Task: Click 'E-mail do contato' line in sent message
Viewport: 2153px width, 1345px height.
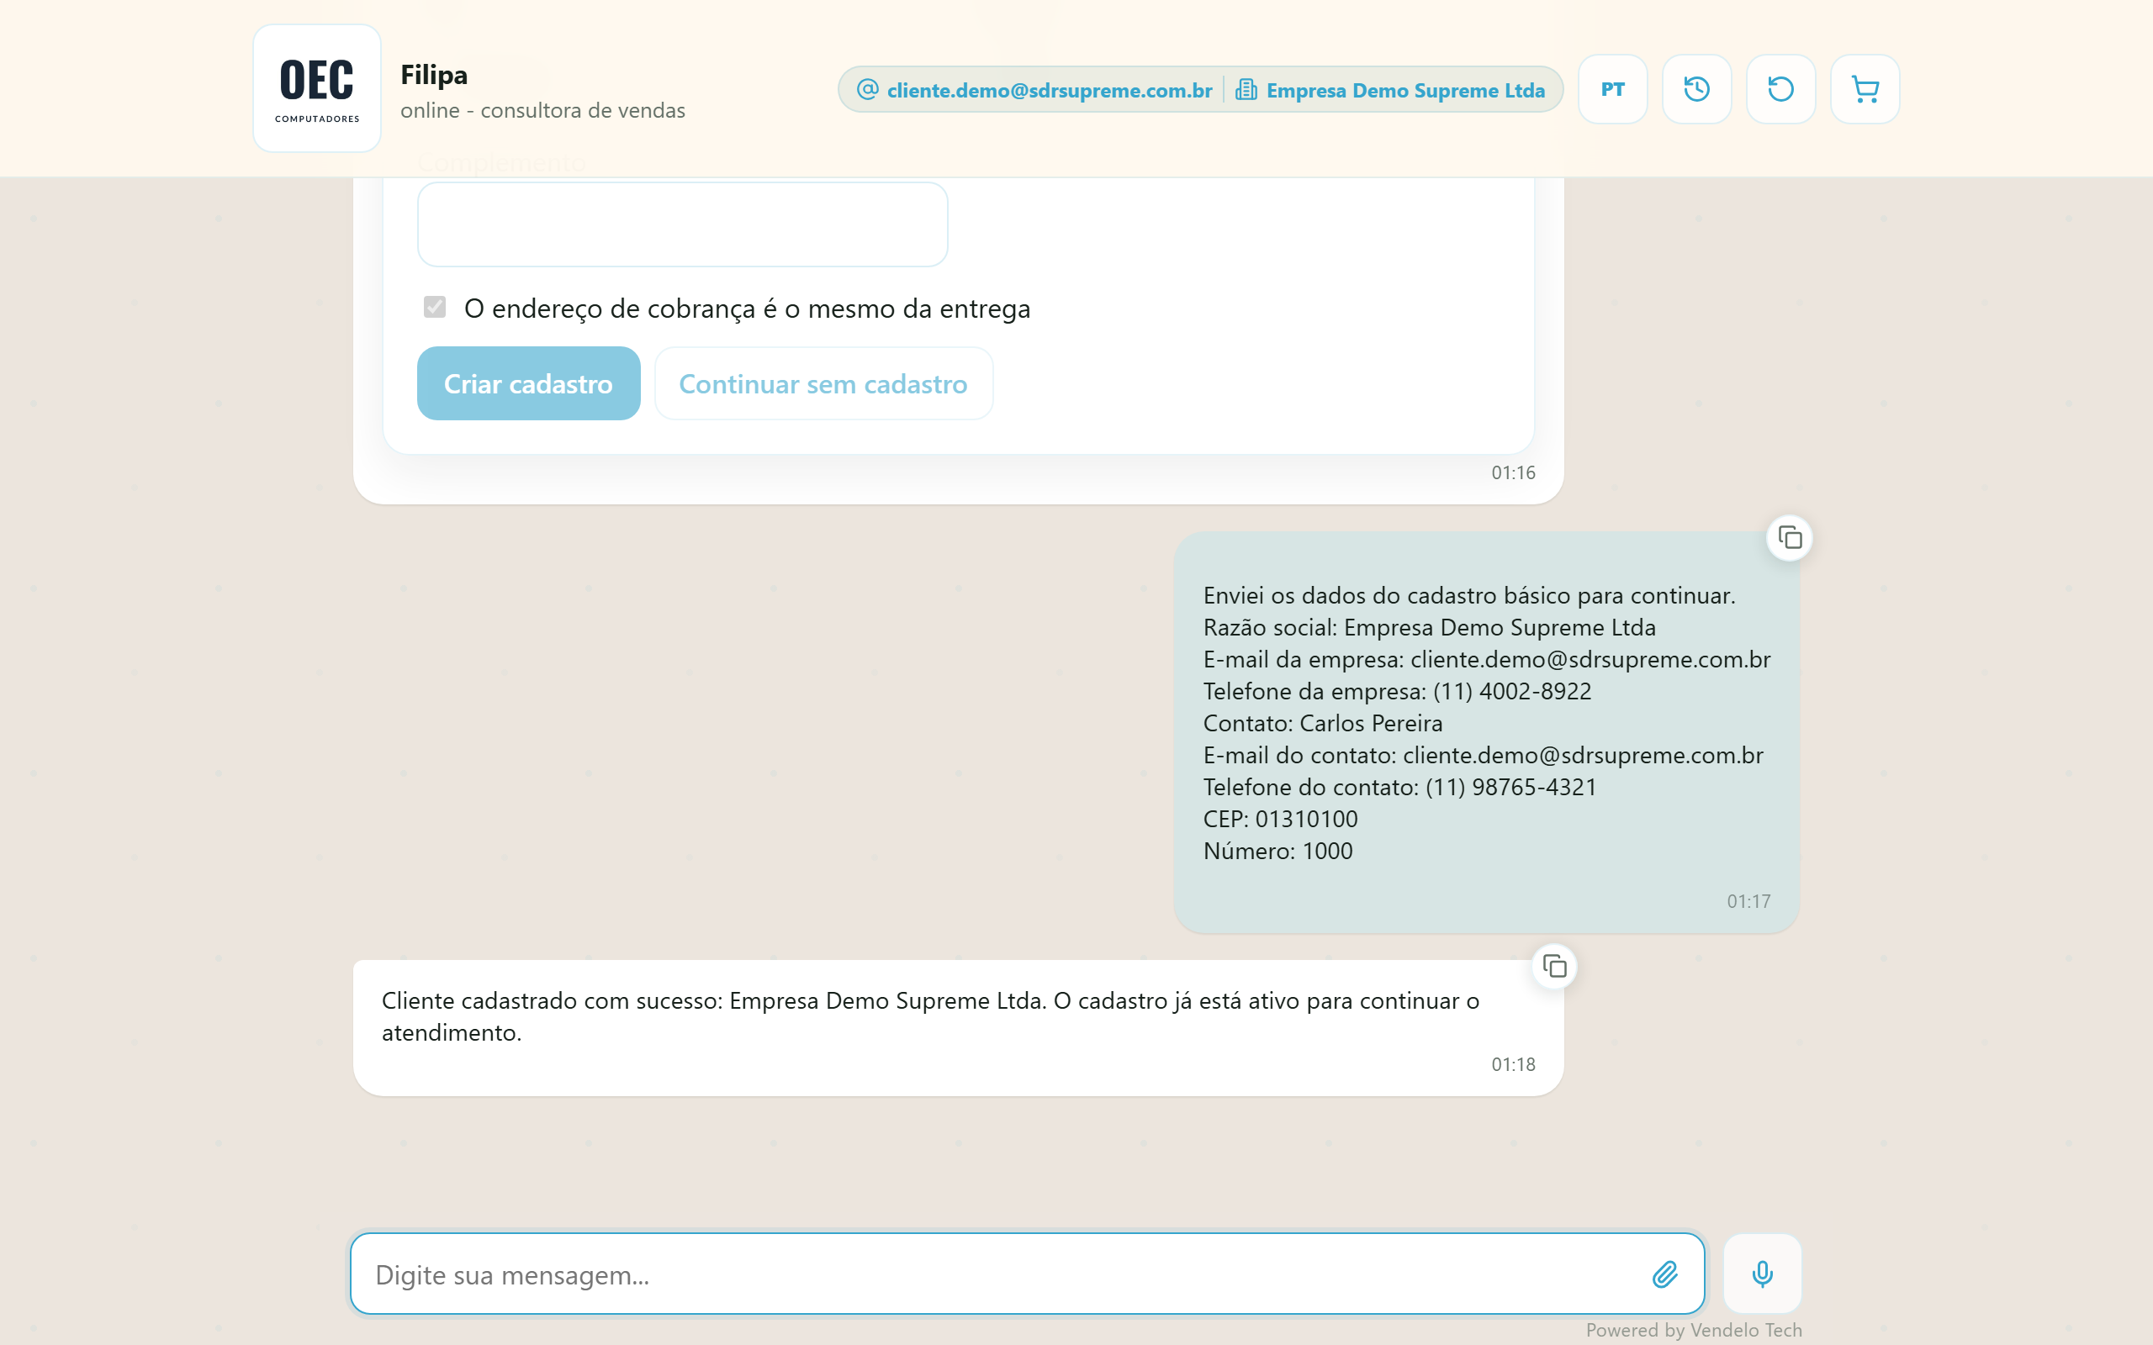Action: click(x=1483, y=755)
